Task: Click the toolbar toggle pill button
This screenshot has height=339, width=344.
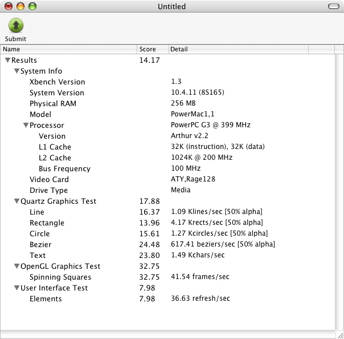Action: coord(333,6)
